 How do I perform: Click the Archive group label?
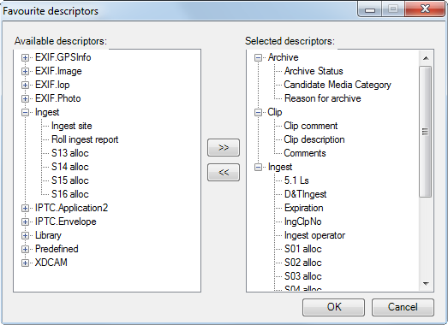pos(284,57)
